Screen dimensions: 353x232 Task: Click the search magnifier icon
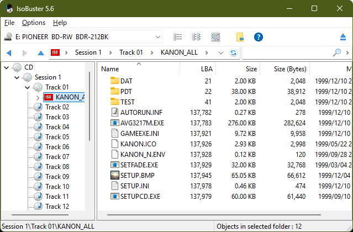[337, 52]
